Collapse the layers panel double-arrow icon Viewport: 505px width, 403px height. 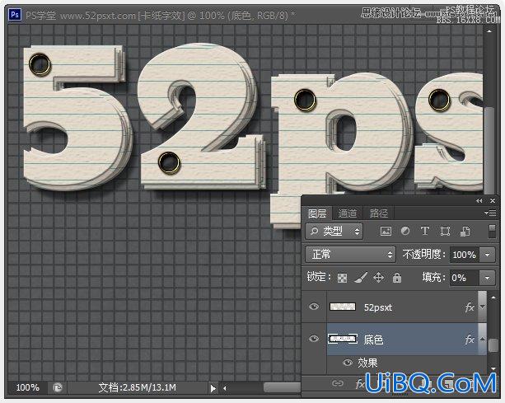coord(479,201)
